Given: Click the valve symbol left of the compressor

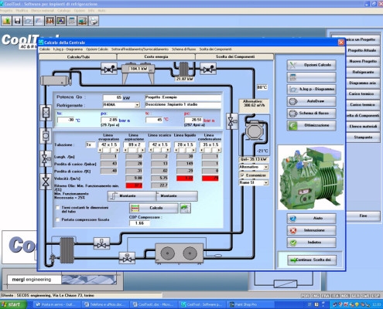Looking at the screenshot, I should point(231,121).
